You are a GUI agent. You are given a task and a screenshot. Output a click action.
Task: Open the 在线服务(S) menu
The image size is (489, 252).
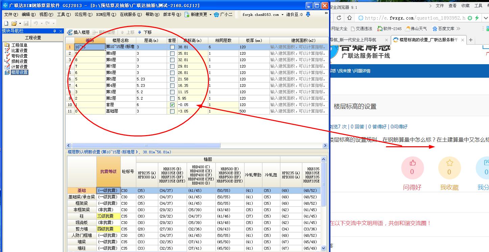click(131, 15)
